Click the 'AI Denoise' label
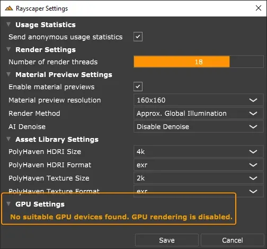The width and height of the screenshot is (267, 249). click(x=27, y=127)
